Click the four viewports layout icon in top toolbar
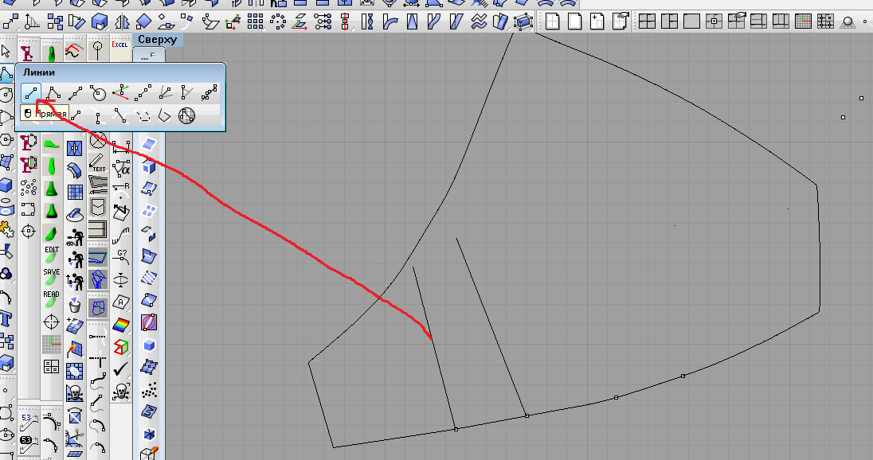The width and height of the screenshot is (873, 460). click(x=647, y=21)
